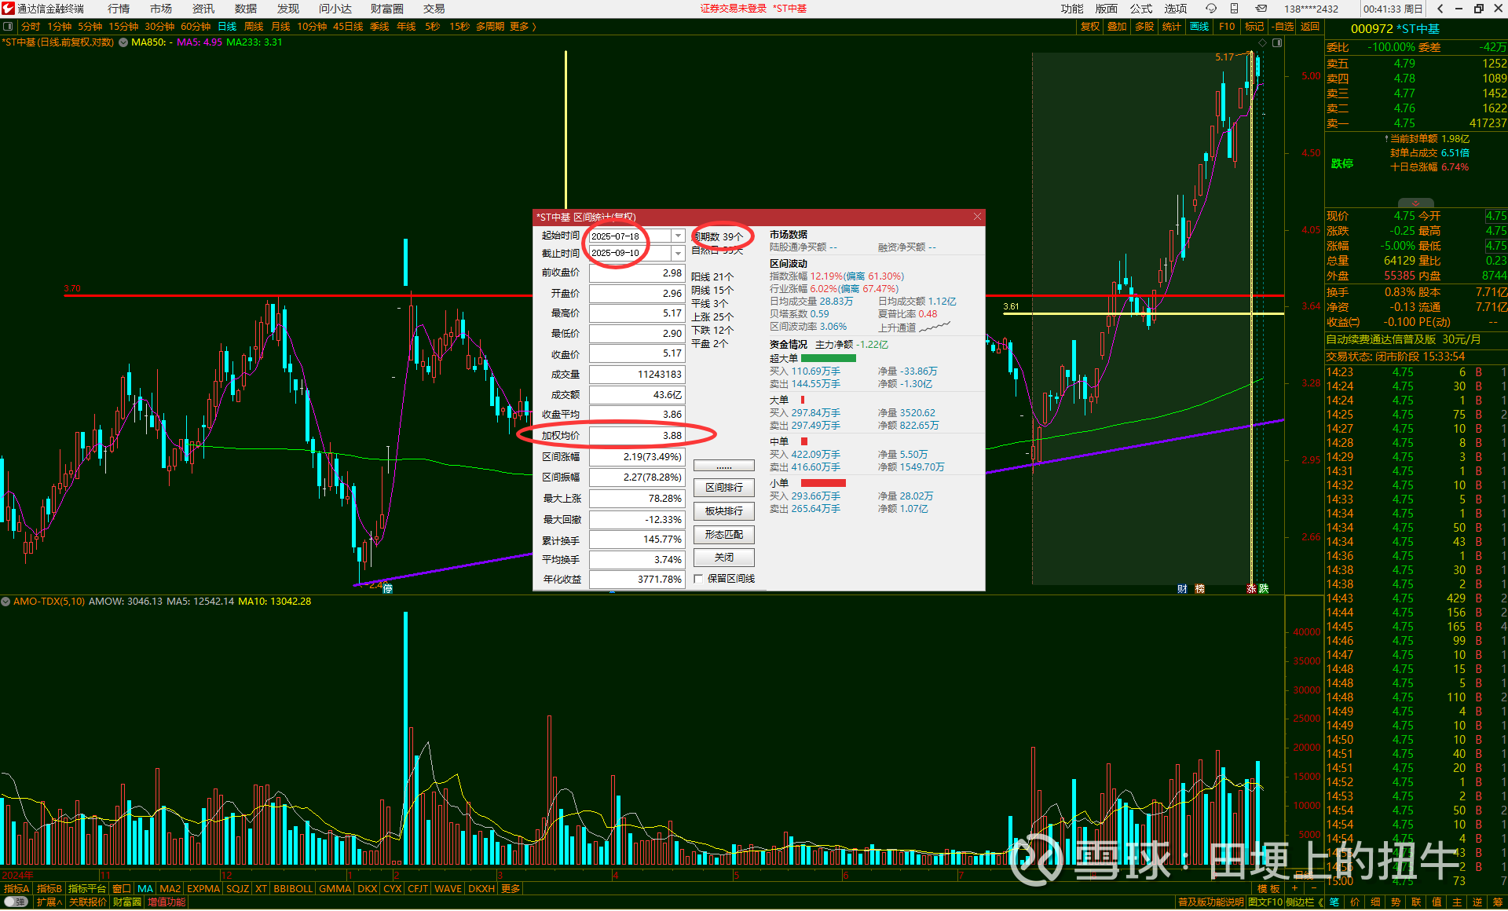Viewport: 1508px width, 911px height.
Task: Toggle the 弹 switch at bottom left
Action: click(16, 902)
